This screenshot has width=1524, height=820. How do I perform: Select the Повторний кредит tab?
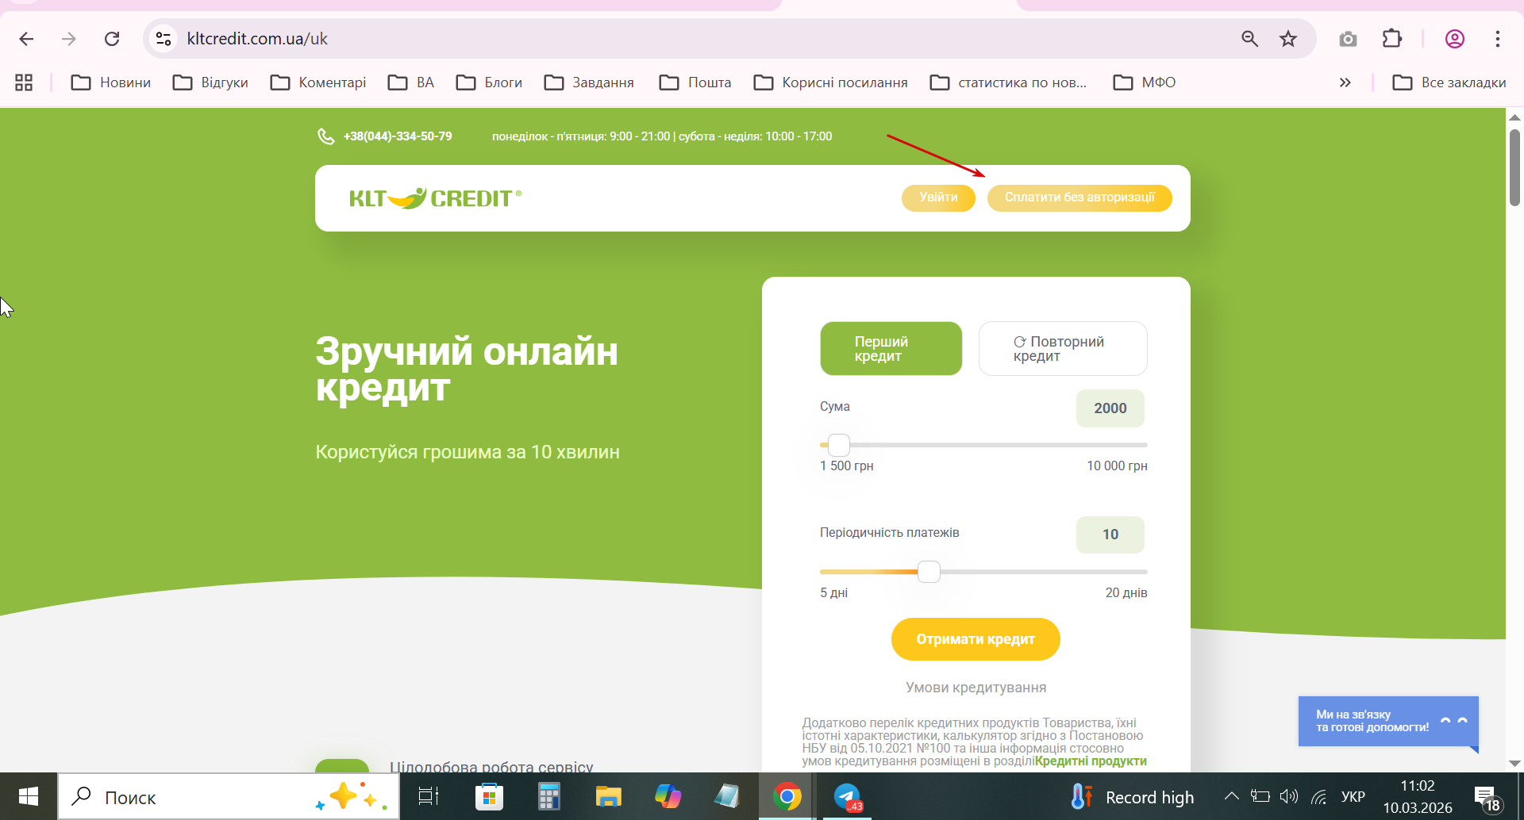click(1063, 348)
